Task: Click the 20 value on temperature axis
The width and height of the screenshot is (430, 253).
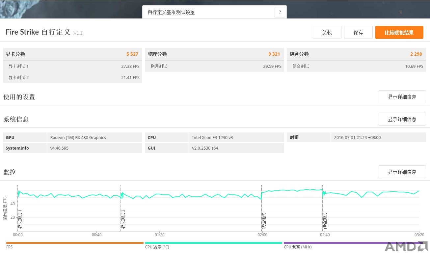Action: pyautogui.click(x=13, y=217)
